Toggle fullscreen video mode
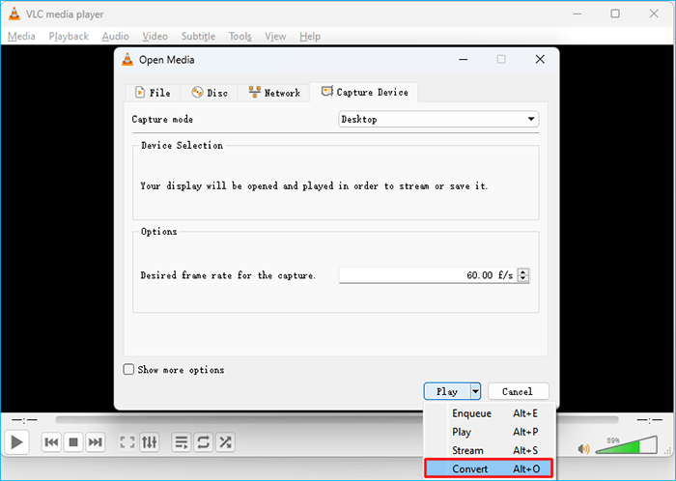This screenshot has height=481, width=676. coord(127,442)
